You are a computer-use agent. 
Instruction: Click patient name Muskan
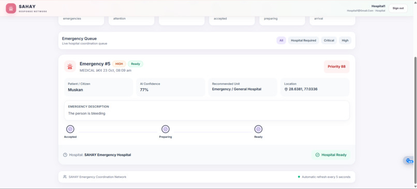(76, 90)
